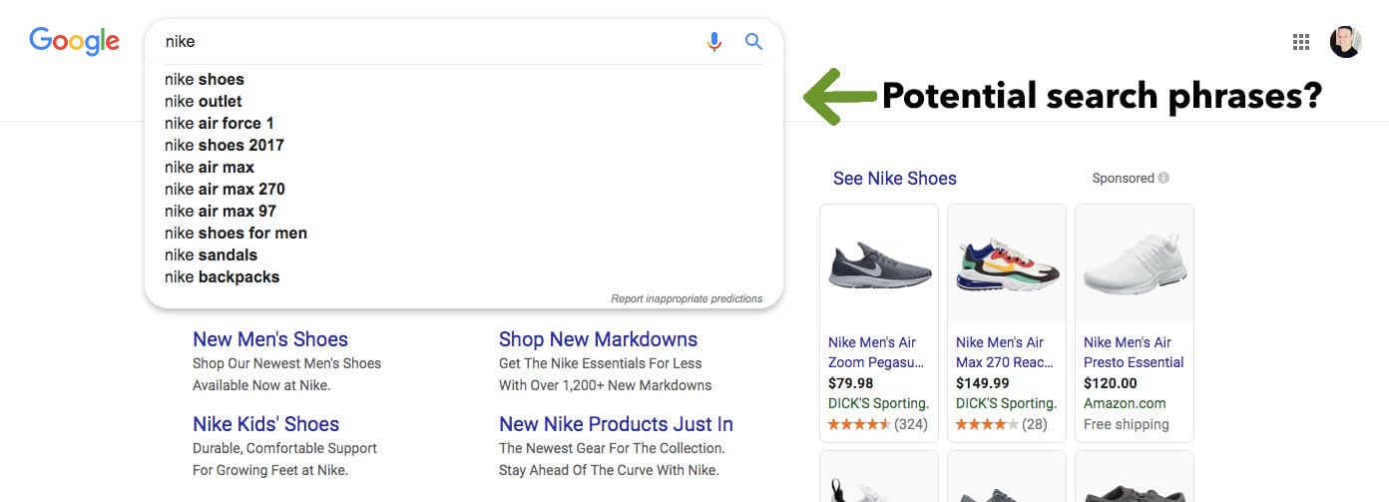
Task: Start voice search with the microphone icon
Action: point(714,42)
